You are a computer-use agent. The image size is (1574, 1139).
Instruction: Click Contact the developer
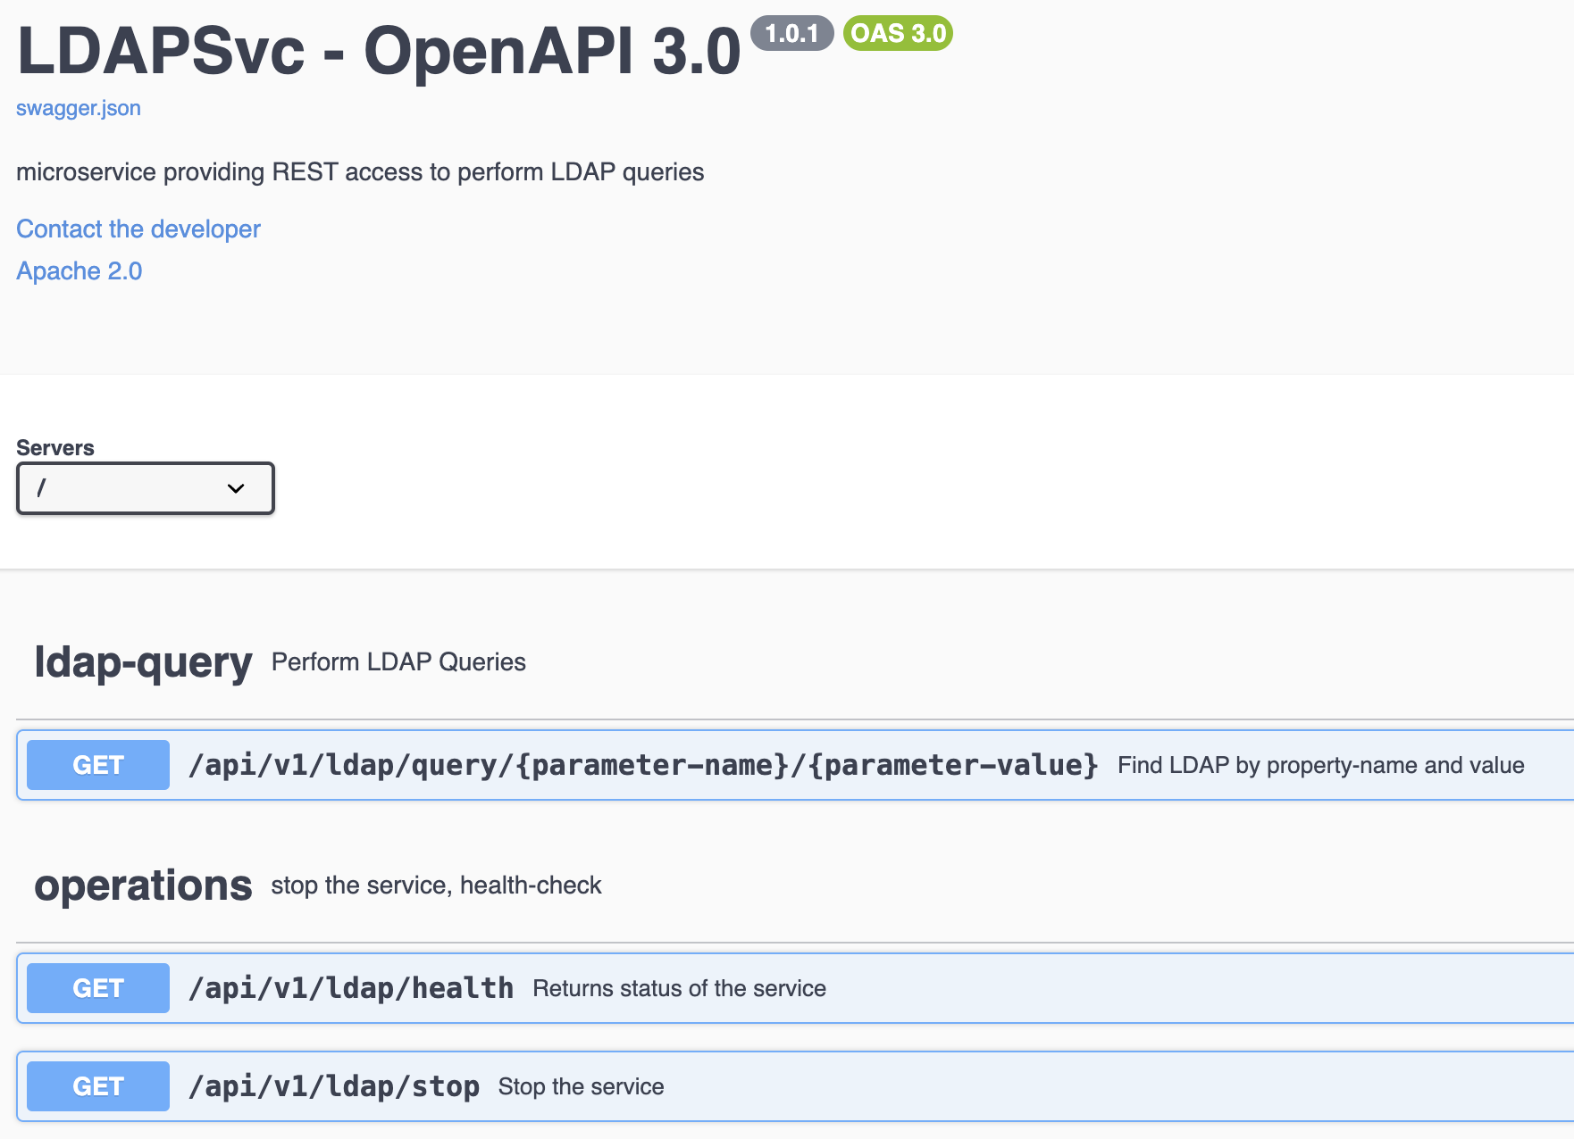pos(138,229)
